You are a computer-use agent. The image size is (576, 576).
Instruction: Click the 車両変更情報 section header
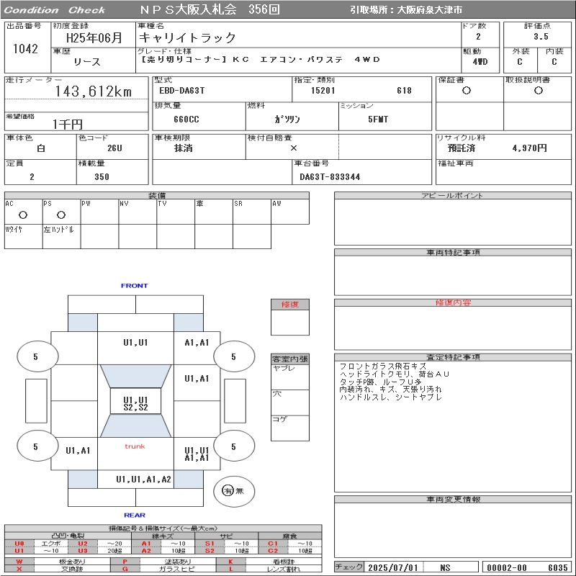tap(453, 499)
